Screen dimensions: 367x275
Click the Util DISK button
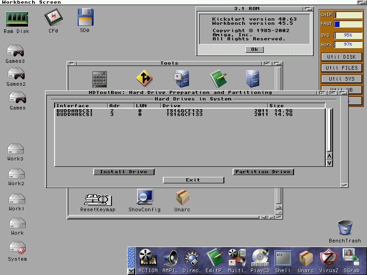341,57
